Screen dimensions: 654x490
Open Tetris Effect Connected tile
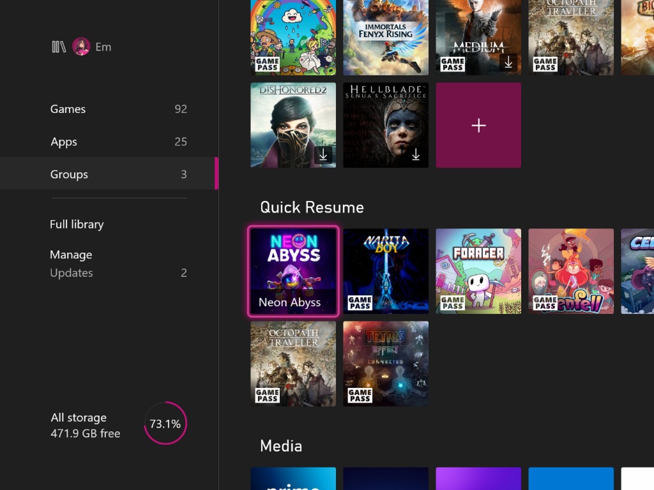tap(386, 364)
